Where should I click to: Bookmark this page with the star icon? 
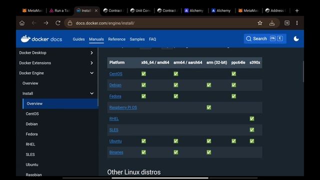pos(260,23)
